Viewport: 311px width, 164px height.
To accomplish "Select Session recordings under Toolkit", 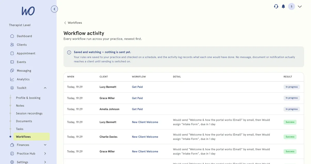I will (29, 113).
